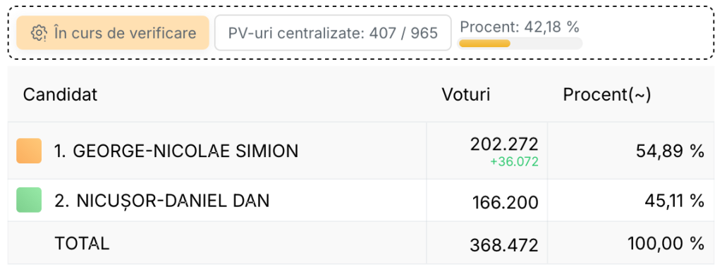Click the green +36.072 difference value
Screen dimensions: 722x269
pos(514,162)
